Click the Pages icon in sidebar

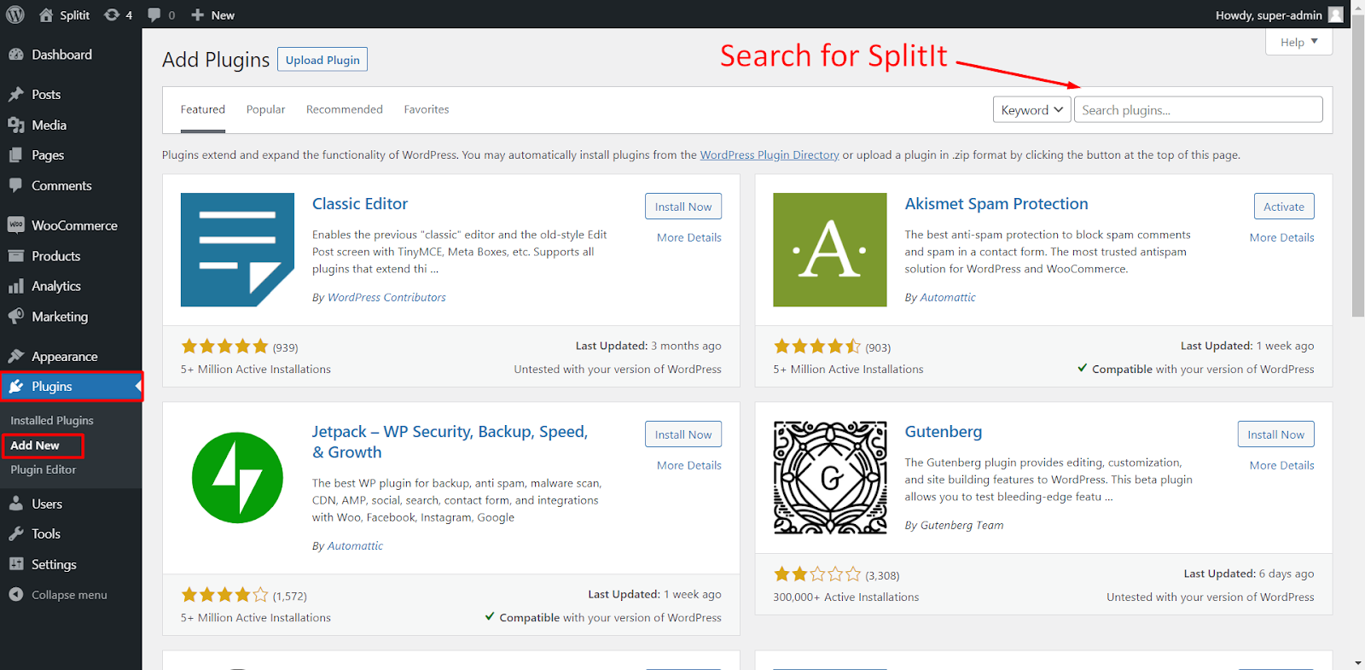click(15, 155)
